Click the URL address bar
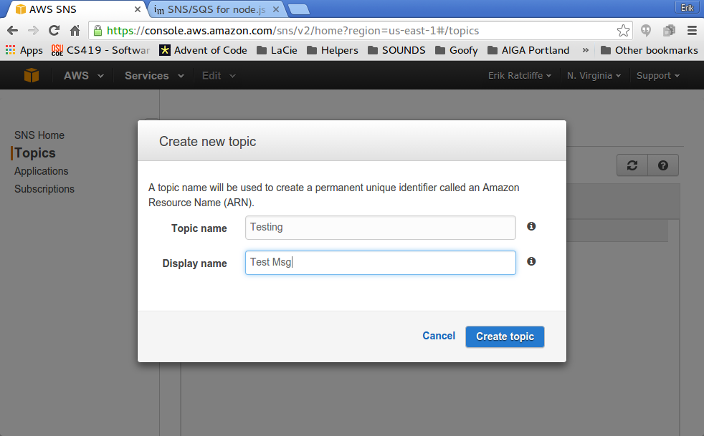 point(359,31)
